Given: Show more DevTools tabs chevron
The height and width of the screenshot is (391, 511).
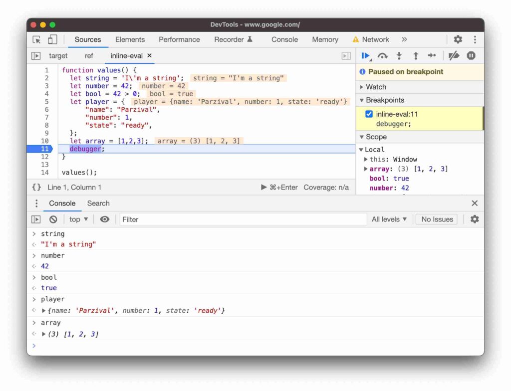Looking at the screenshot, I should click(404, 39).
